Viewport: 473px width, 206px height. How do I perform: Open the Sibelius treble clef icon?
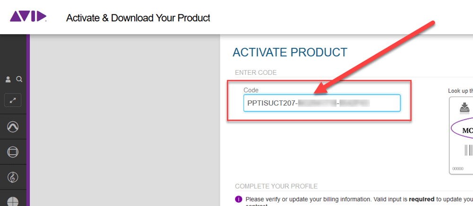(x=13, y=178)
